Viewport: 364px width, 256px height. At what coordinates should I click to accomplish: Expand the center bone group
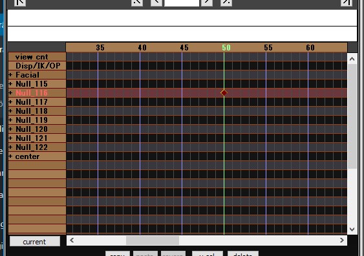[x=10, y=156]
